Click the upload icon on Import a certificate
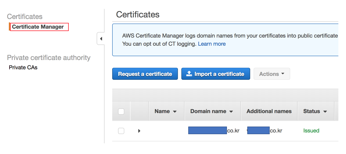 (x=189, y=74)
